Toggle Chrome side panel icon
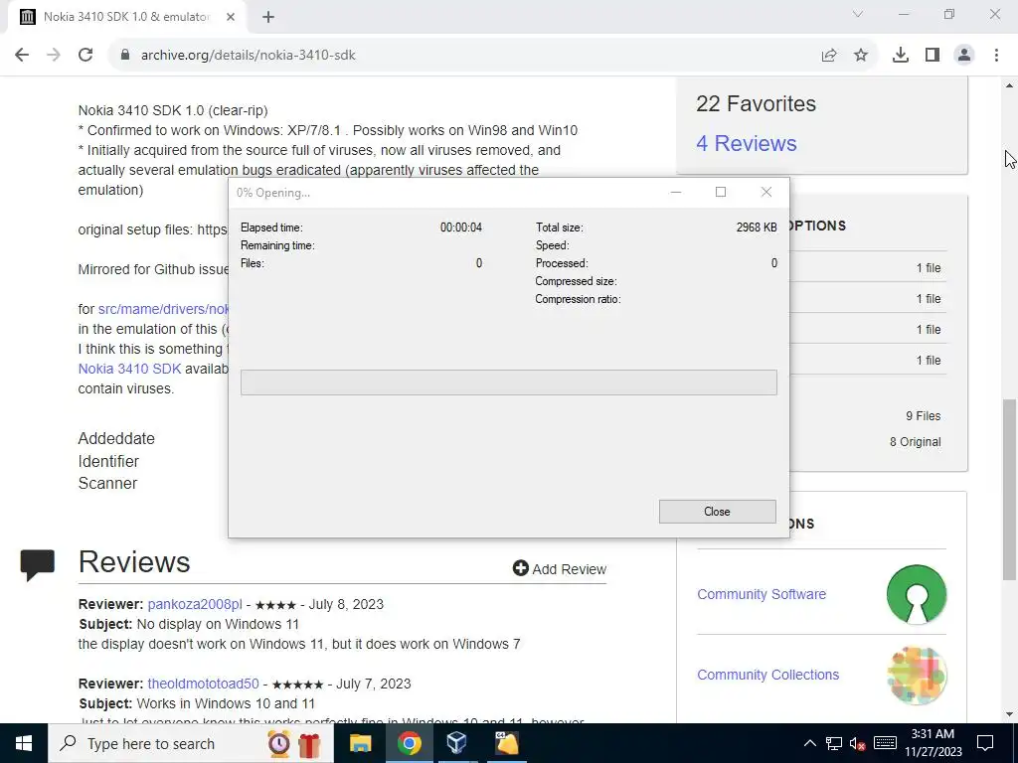This screenshot has width=1018, height=763. click(933, 56)
